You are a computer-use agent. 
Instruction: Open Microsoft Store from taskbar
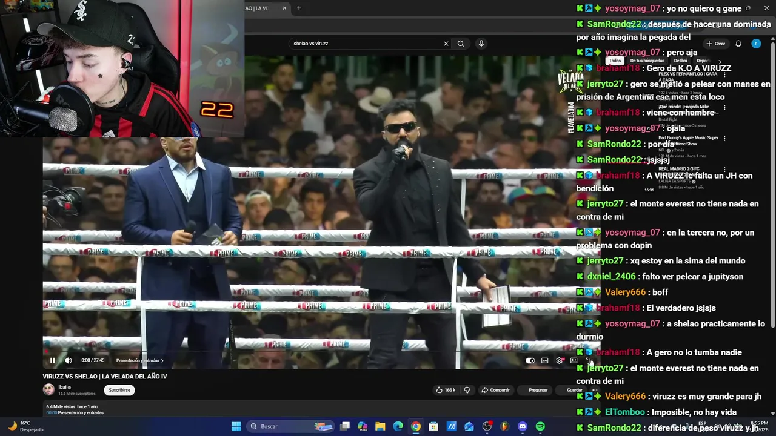click(x=433, y=426)
